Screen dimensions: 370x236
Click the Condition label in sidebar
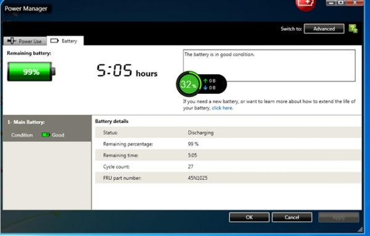[x=22, y=135]
